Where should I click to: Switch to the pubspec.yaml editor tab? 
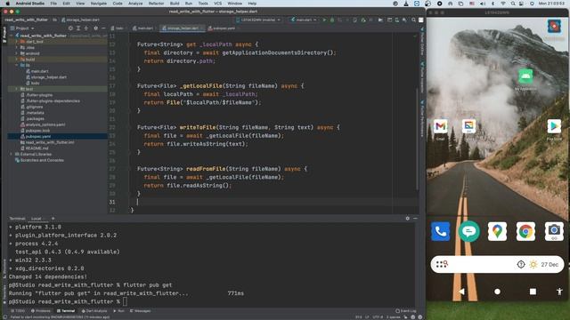pyautogui.click(x=222, y=28)
